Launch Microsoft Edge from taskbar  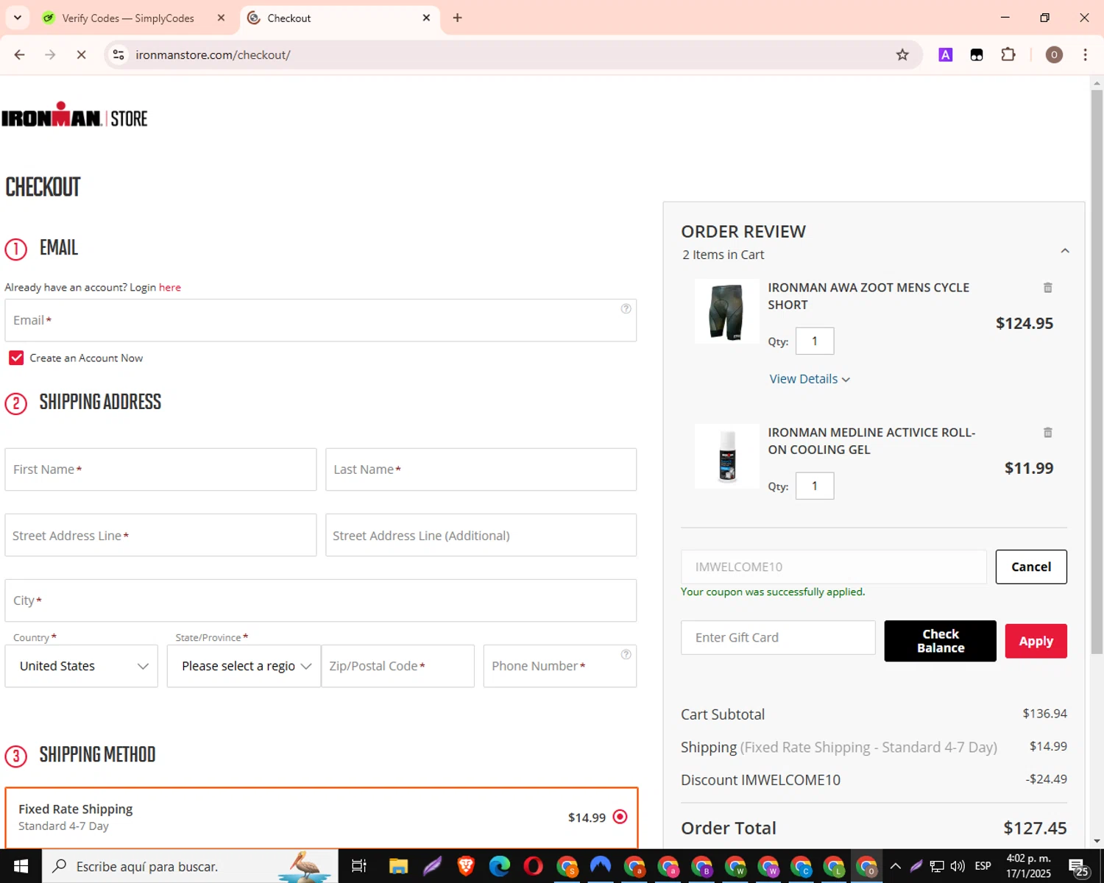[x=500, y=866]
